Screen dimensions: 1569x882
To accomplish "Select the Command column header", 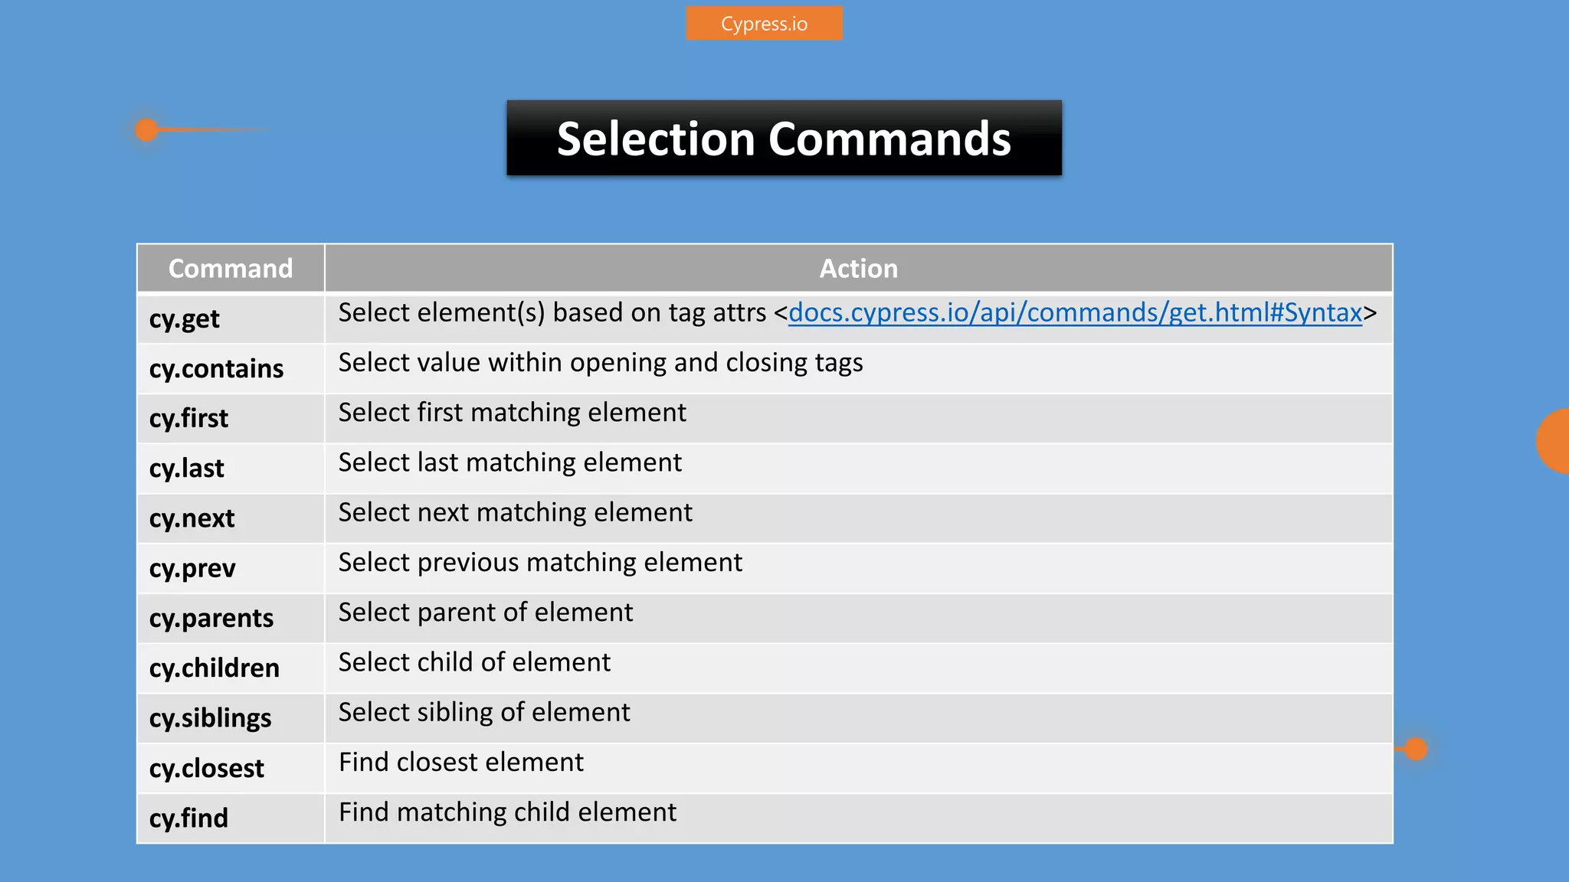I will coord(231,268).
